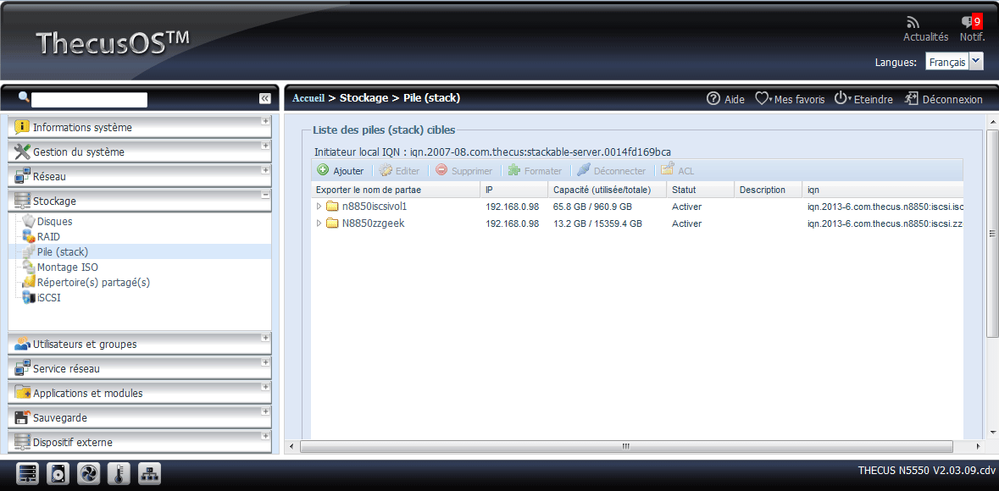999x491 pixels.
Task: Click capacity cell 65.8 GB / 960.9 GB
Action: [592, 207]
